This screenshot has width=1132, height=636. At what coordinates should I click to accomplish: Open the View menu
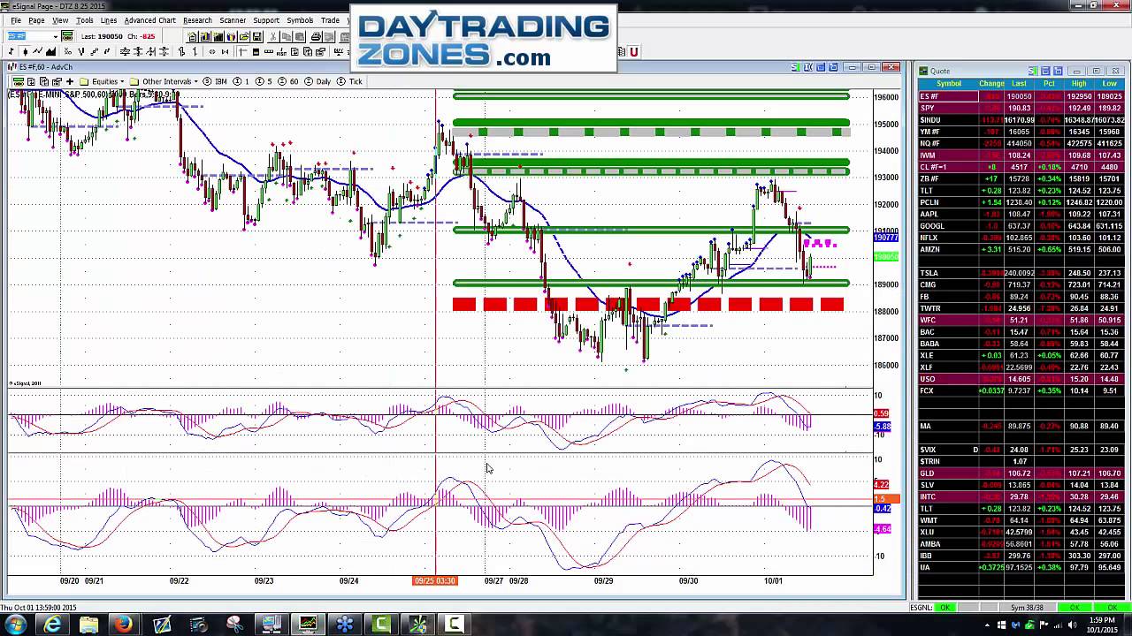pyautogui.click(x=60, y=19)
